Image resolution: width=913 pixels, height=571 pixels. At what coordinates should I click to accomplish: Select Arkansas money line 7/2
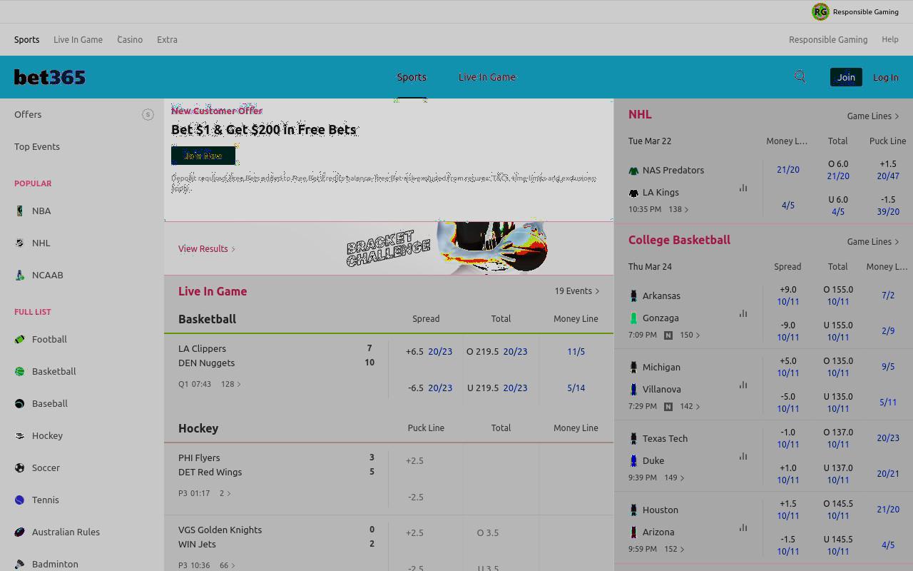[x=888, y=295]
